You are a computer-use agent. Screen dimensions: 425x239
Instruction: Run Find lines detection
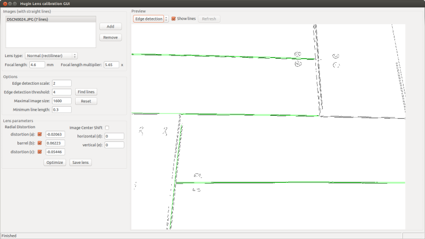point(86,92)
